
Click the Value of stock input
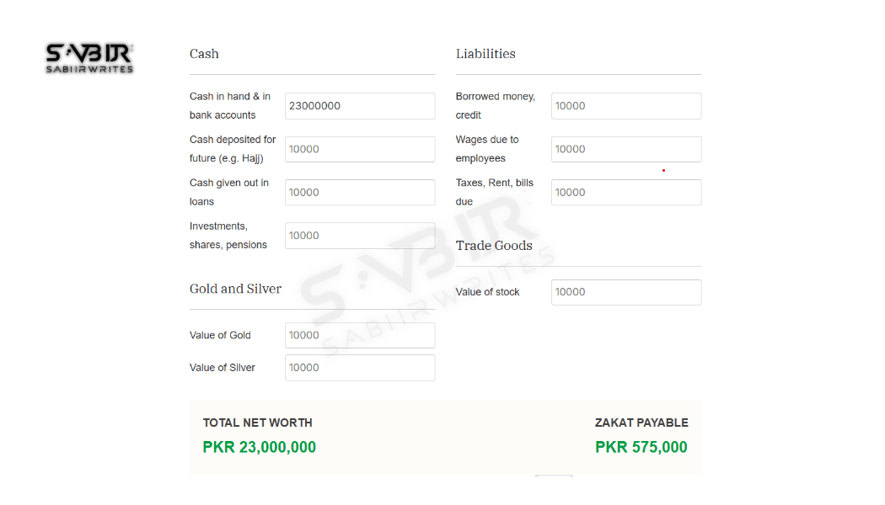(x=625, y=292)
